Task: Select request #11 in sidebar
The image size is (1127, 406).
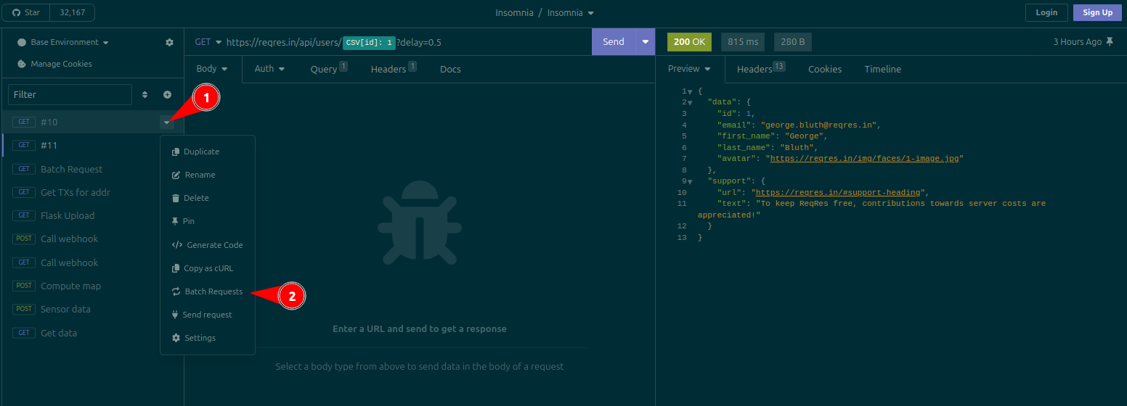Action: coord(92,145)
